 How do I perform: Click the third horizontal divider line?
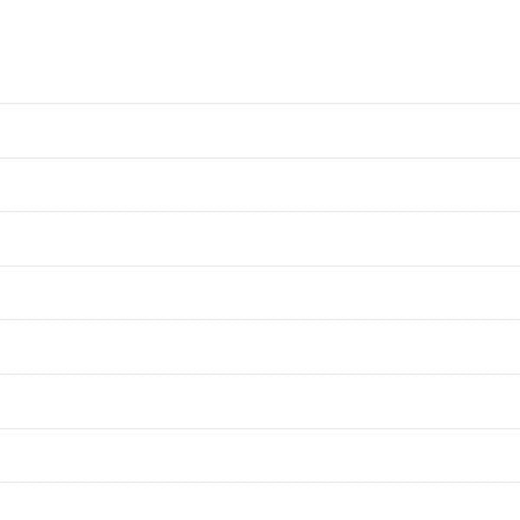point(260,211)
